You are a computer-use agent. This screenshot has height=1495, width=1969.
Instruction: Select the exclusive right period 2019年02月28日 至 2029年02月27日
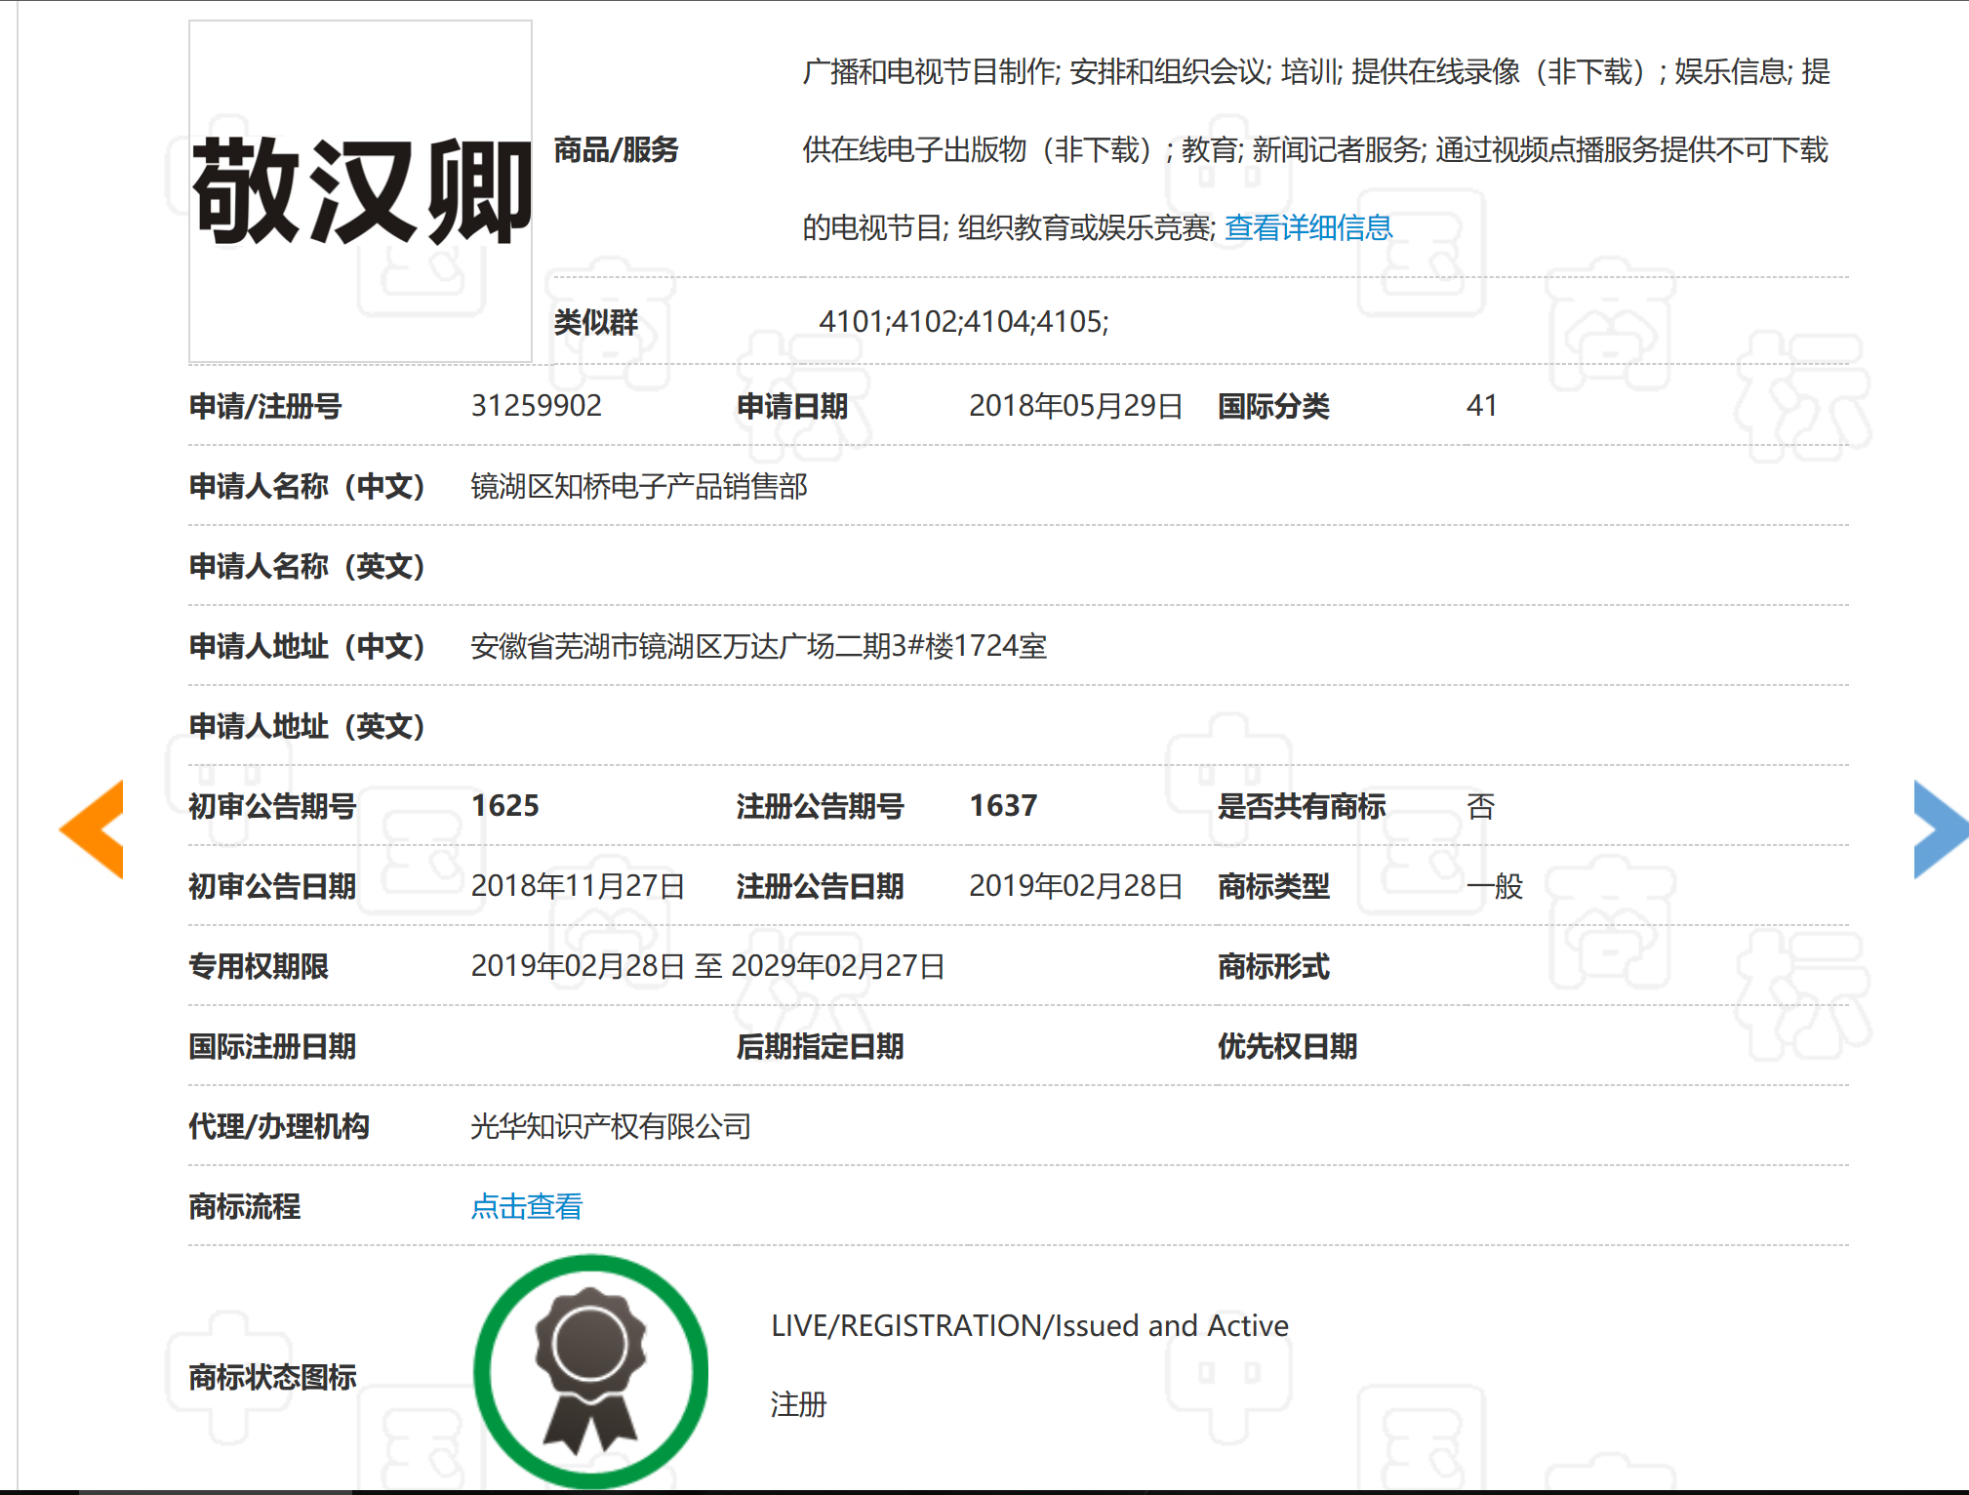pos(707,965)
